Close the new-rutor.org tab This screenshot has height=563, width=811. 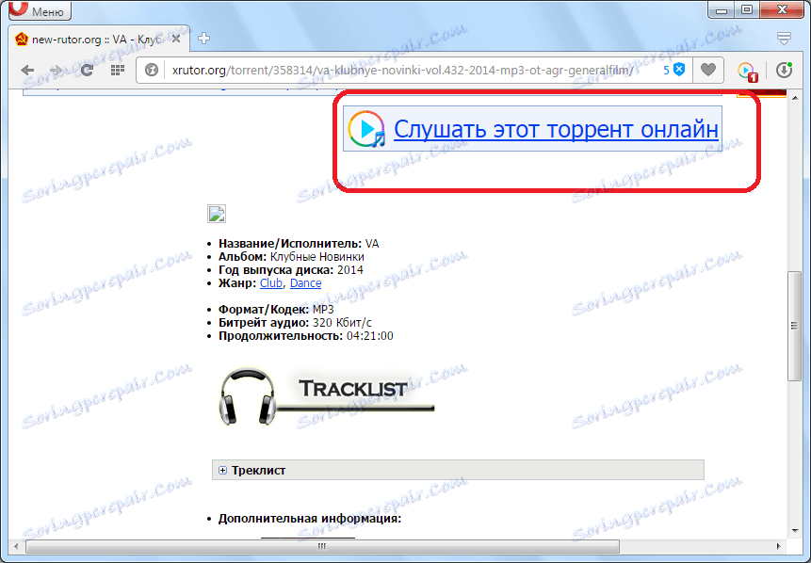point(176,40)
